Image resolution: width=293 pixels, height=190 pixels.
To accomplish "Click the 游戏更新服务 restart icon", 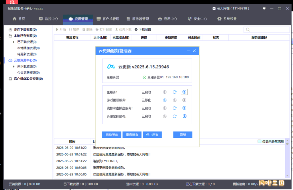I will click(x=174, y=100).
